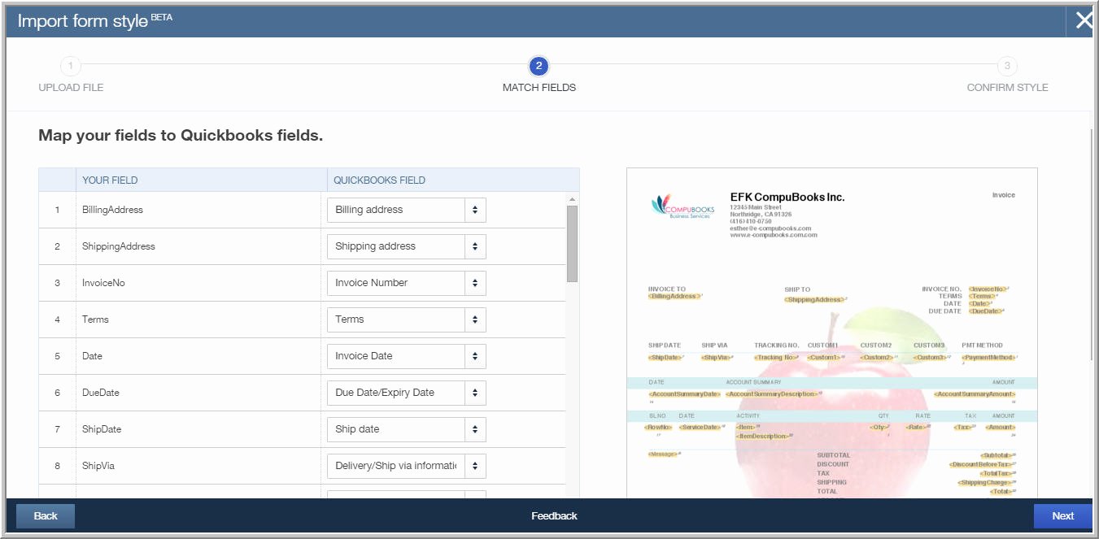The width and height of the screenshot is (1099, 539).
Task: Open the Billing address dropdown
Action: click(407, 210)
